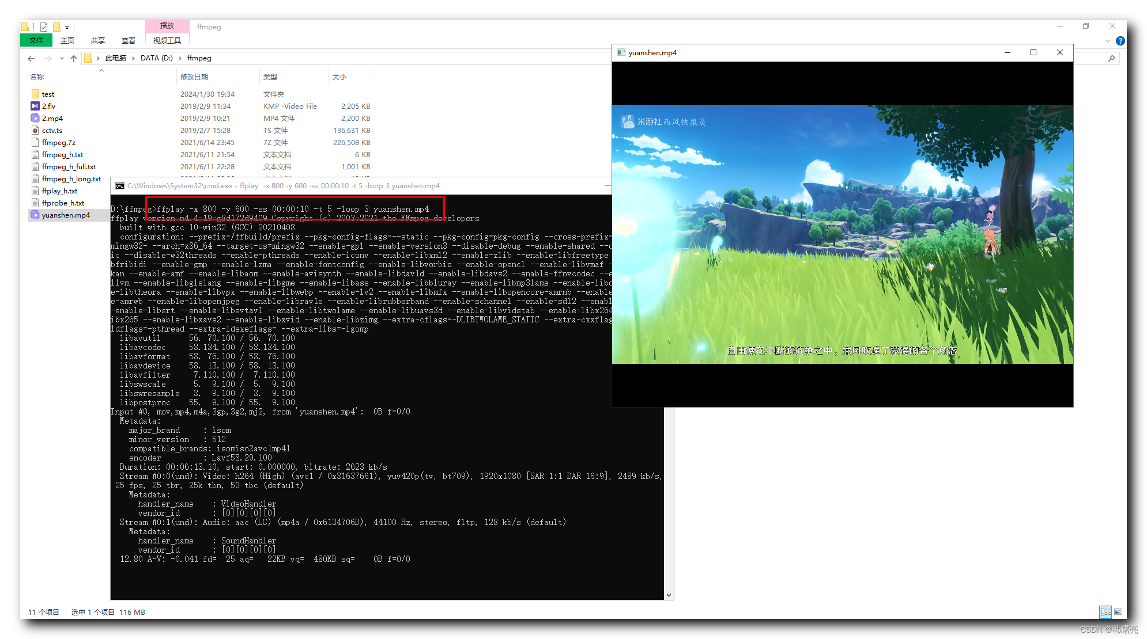Go back using the back arrow
This screenshot has height=639, width=1147.
pos(32,58)
